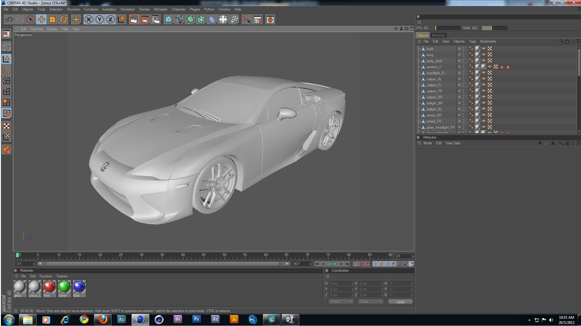The width and height of the screenshot is (581, 326).
Task: Click the Undo arrow icon
Action: pyautogui.click(x=9, y=20)
